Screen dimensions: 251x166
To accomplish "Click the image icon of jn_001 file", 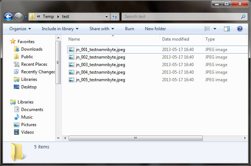I will [x=72, y=50].
